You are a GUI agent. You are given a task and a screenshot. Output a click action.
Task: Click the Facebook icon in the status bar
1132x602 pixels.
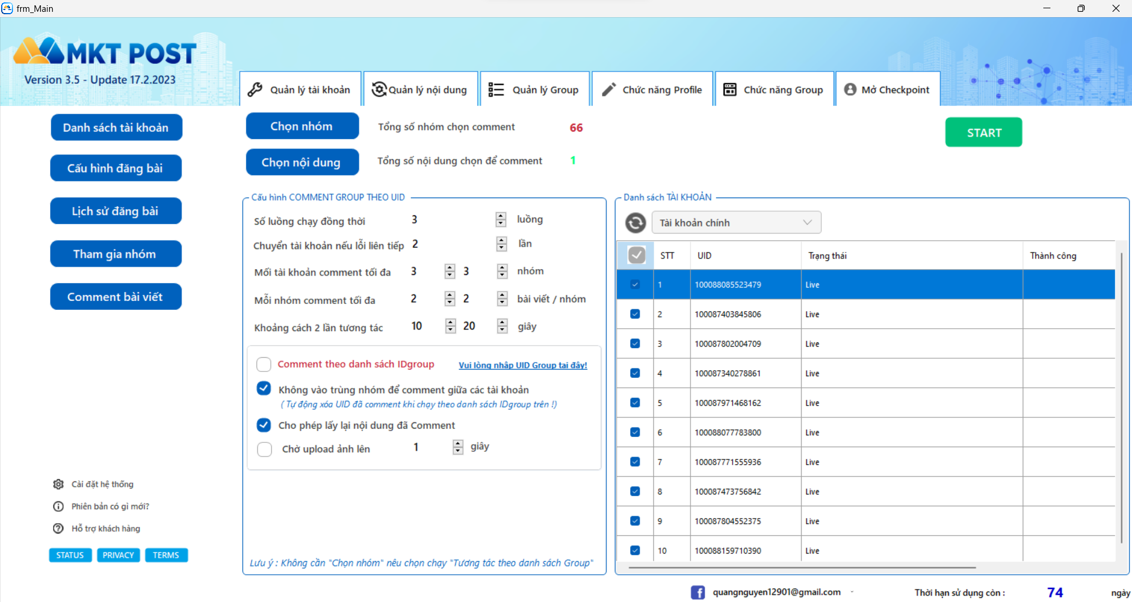click(x=698, y=592)
